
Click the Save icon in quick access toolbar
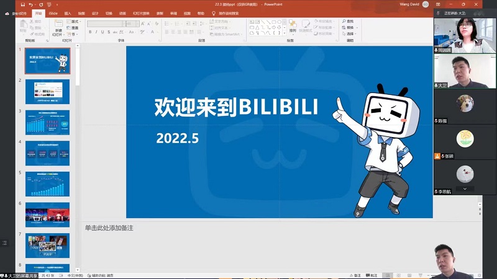pos(21,4)
